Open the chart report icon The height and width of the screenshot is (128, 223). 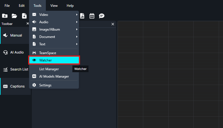click(x=82, y=16)
